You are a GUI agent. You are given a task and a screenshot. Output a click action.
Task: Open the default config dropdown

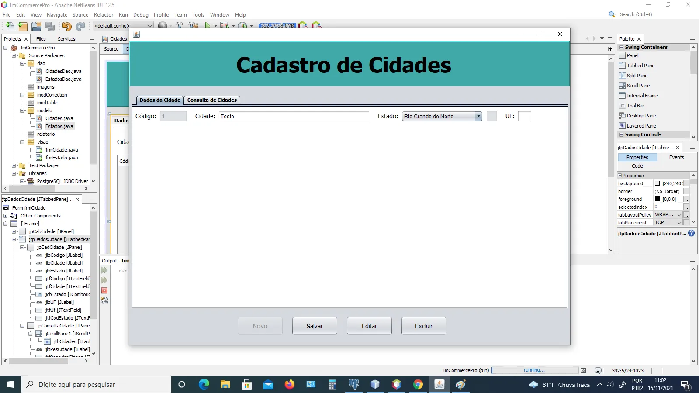click(x=123, y=26)
